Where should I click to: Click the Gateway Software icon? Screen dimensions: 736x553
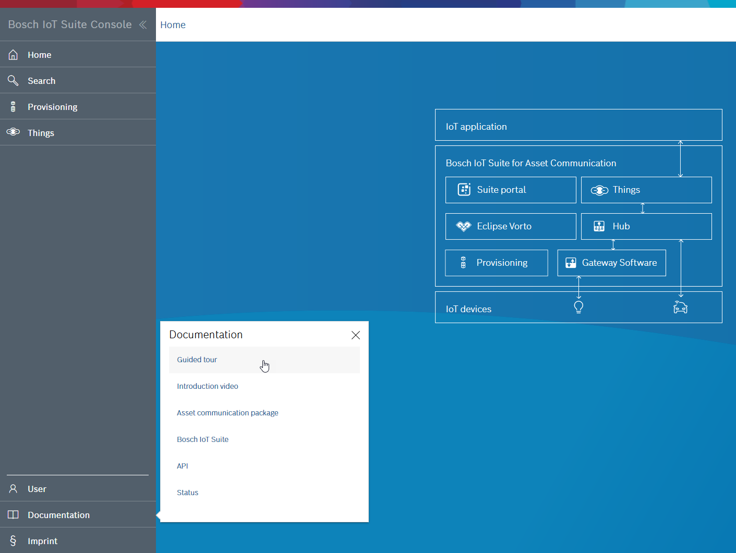(571, 263)
